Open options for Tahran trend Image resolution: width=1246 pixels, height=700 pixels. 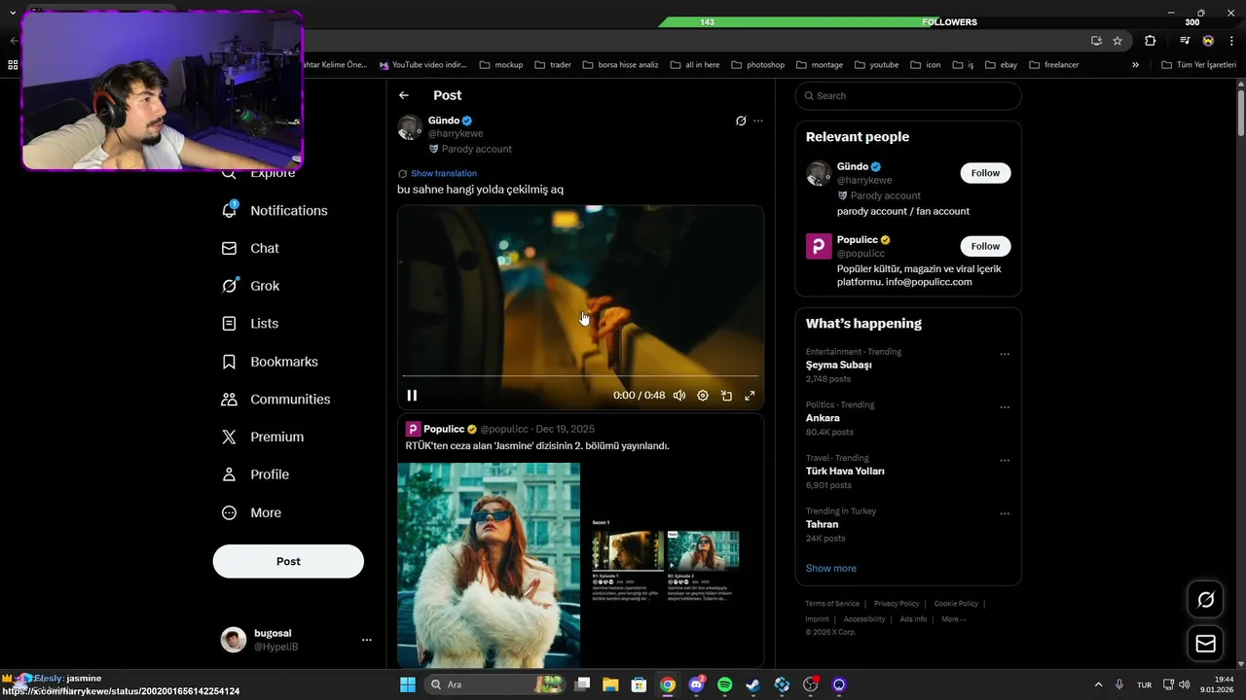pos(1005,514)
